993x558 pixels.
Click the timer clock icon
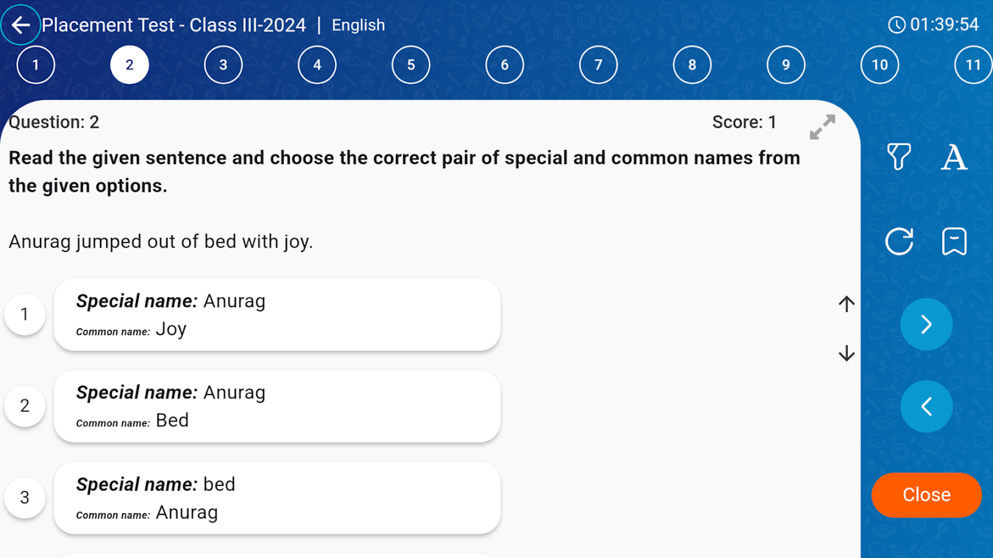[x=897, y=25]
